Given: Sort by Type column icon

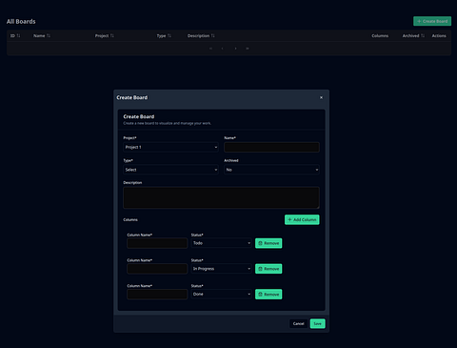Looking at the screenshot, I should coord(169,35).
